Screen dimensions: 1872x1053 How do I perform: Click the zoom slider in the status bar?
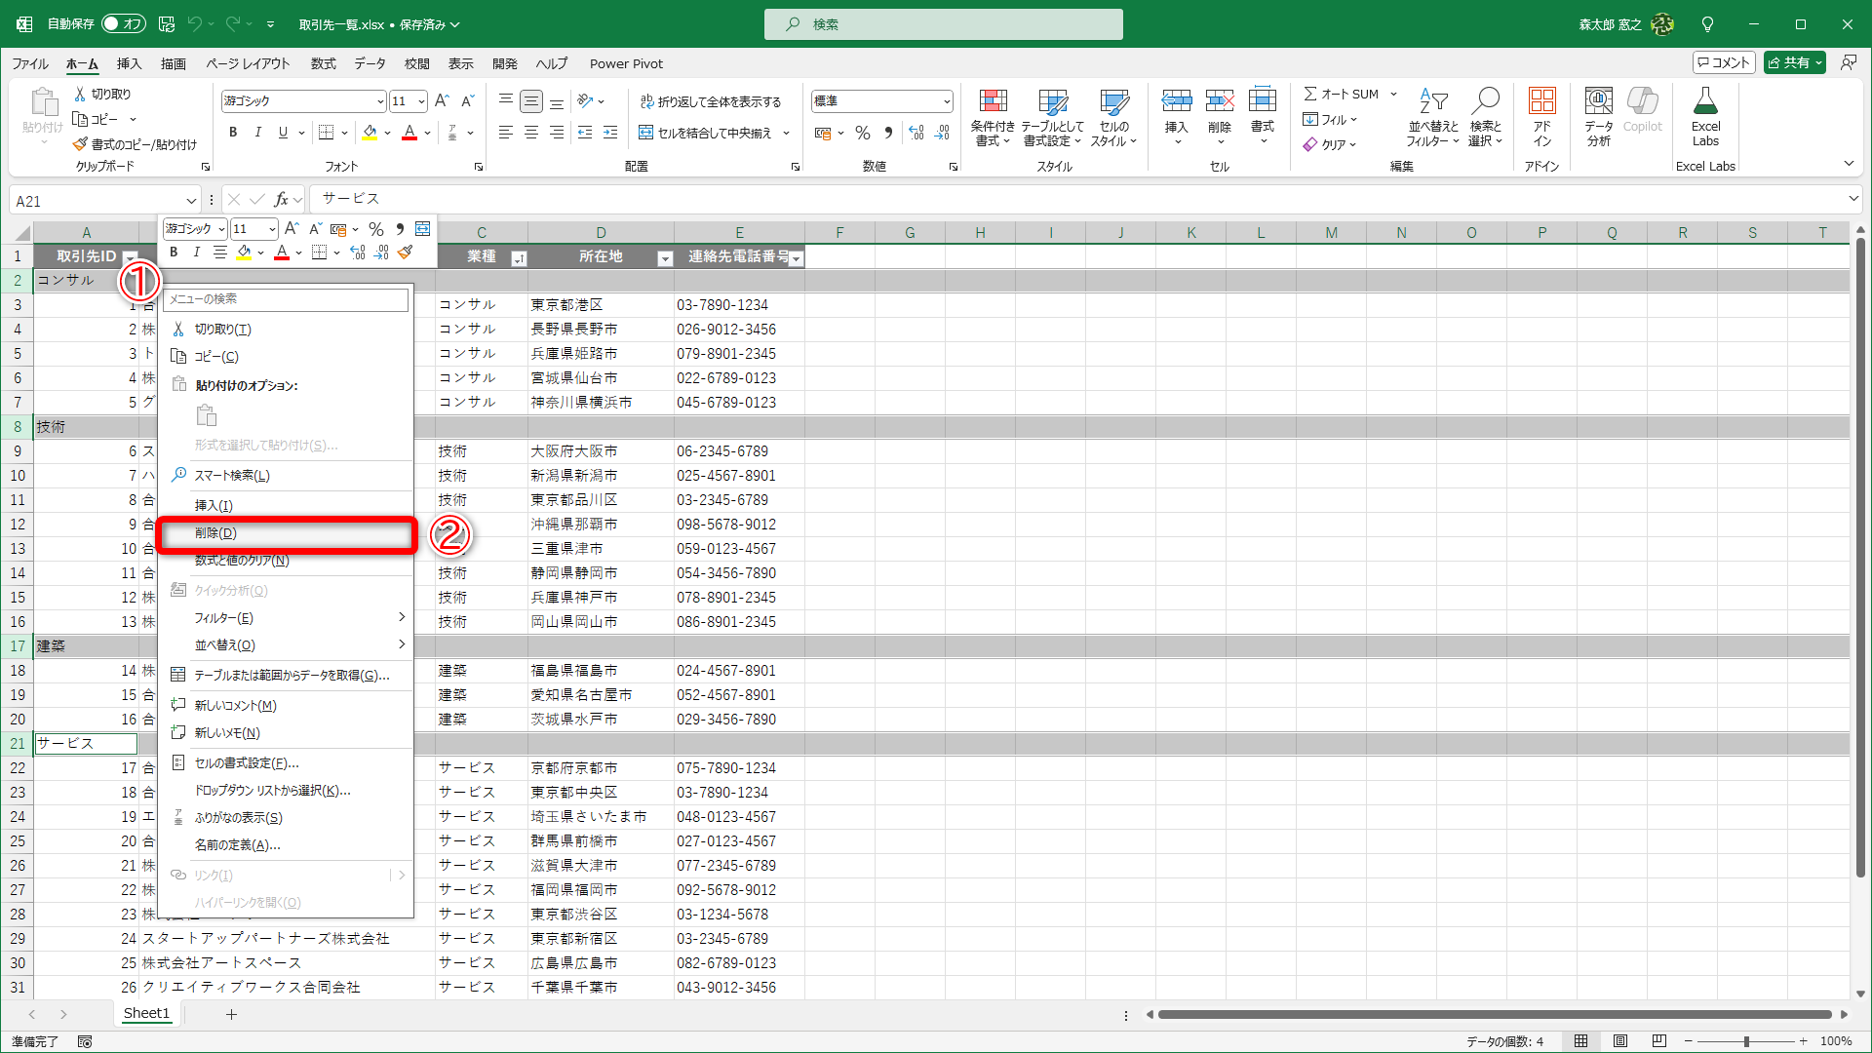1745,1041
